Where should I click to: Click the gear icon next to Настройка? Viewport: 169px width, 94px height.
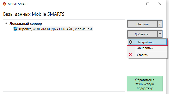[x=130, y=42]
